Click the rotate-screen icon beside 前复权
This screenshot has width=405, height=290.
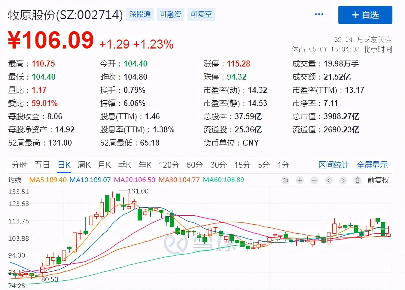click(x=357, y=180)
